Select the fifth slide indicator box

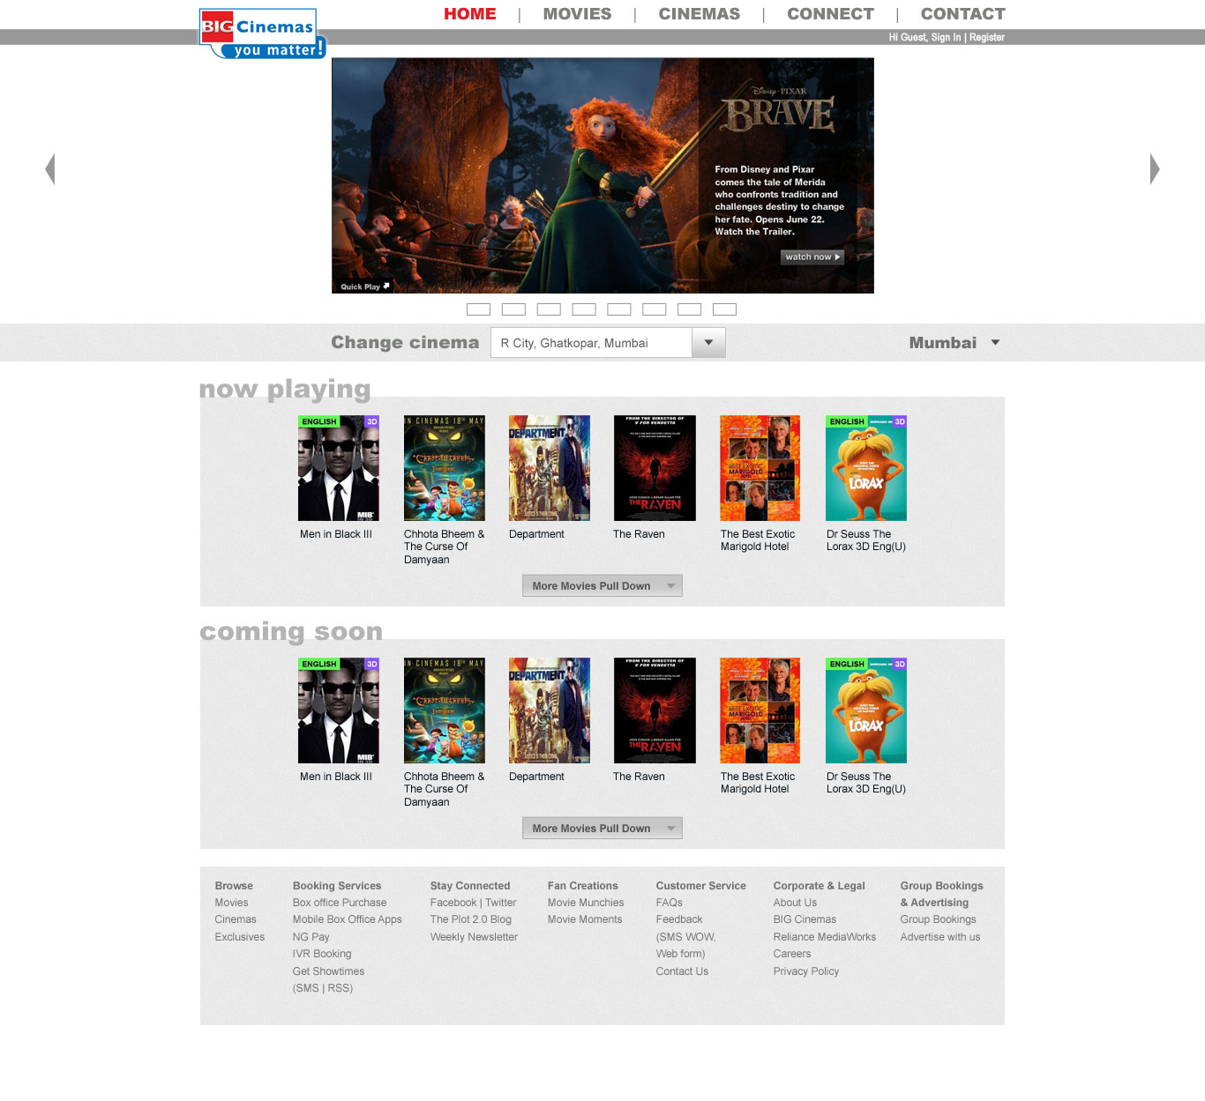pos(619,309)
